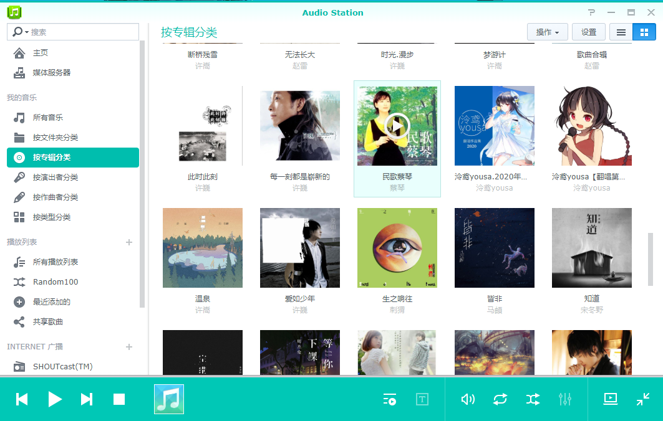
Task: Open the Random100 playlist
Action: point(73,281)
